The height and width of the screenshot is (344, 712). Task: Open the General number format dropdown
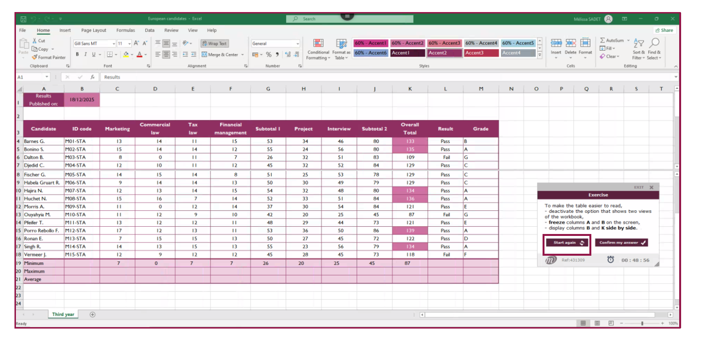pyautogui.click(x=297, y=43)
